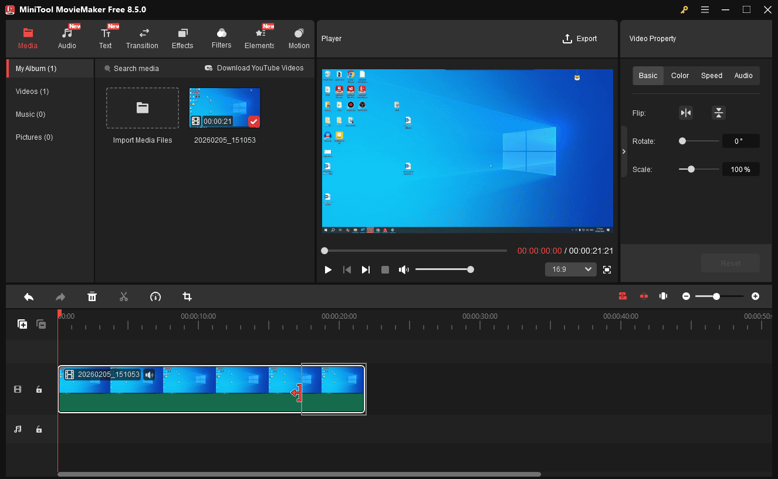
Task: Open the 16:9 aspect ratio dropdown
Action: (x=570, y=269)
